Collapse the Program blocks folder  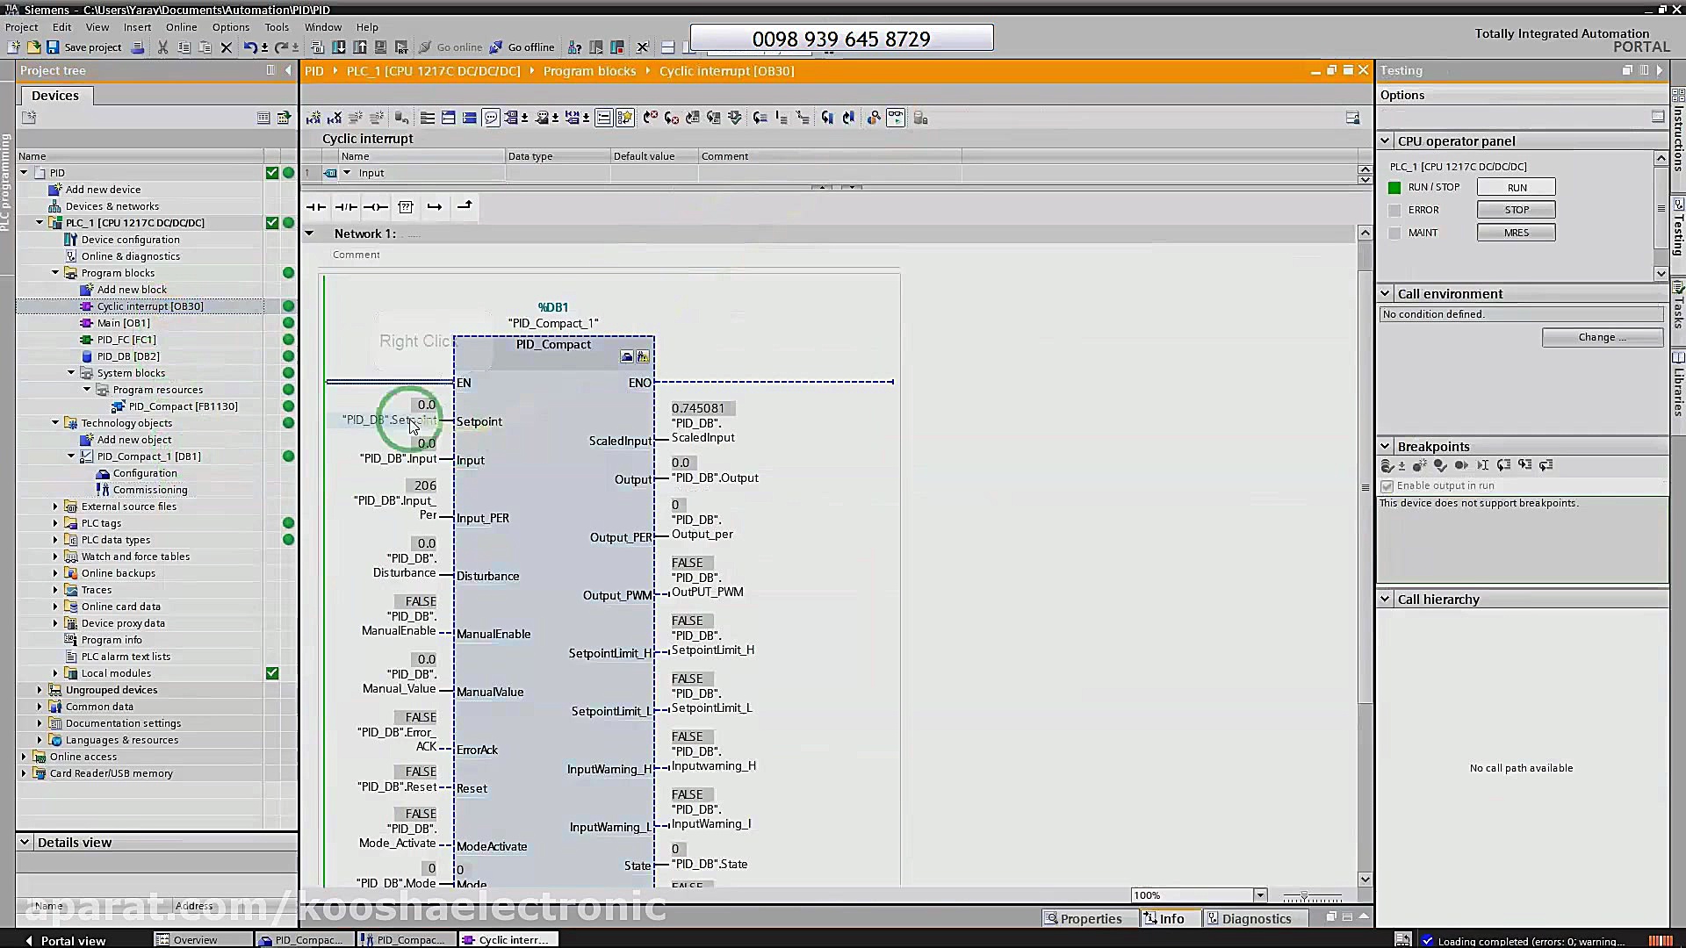tap(55, 273)
